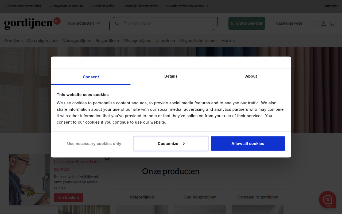Click Gratis meet en advies service title
Viewport: 342px width, 214px height.
(x=77, y=165)
